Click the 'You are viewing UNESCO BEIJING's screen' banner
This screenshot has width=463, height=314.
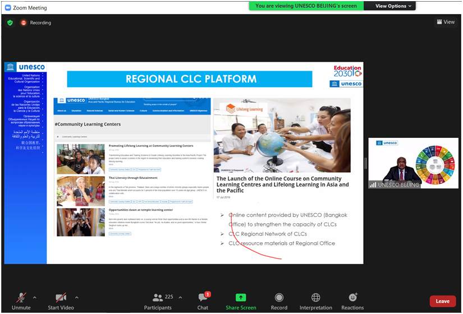pyautogui.click(x=306, y=6)
